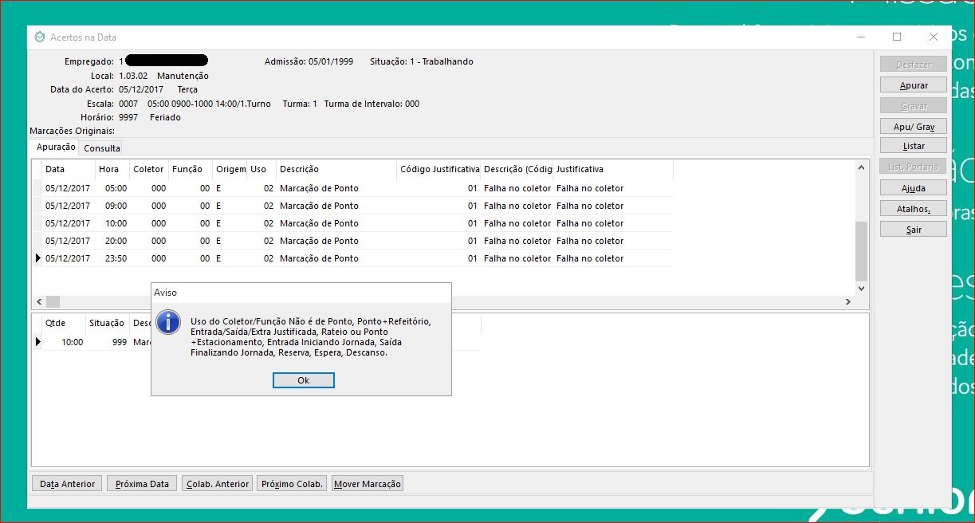The width and height of the screenshot is (975, 523).
Task: Click the Acertos na Data window icon
Action: [40, 37]
